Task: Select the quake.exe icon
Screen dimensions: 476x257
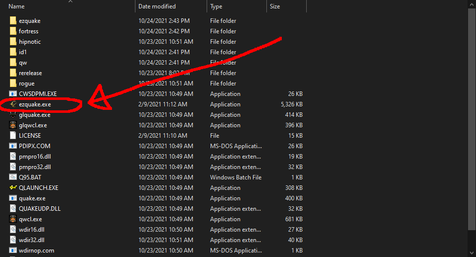Action: pyautogui.click(x=13, y=198)
